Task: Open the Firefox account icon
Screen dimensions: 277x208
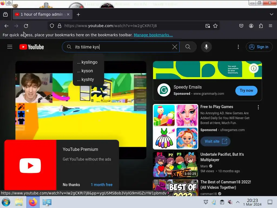Action: 251,26
